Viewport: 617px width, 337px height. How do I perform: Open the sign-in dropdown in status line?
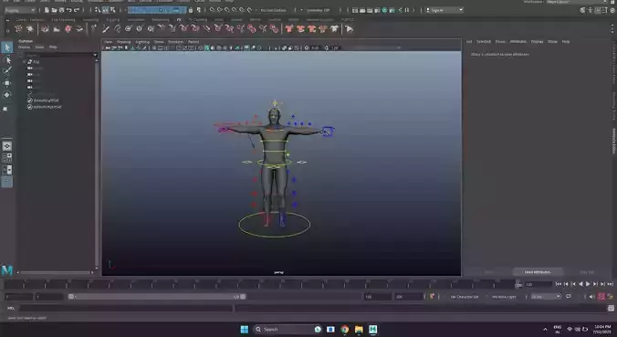click(444, 10)
